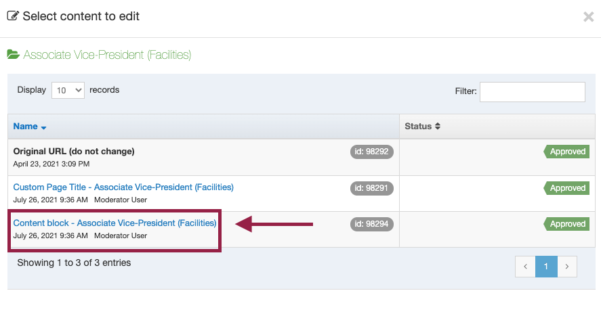Click the edit pencil icon beside the title
The height and width of the screenshot is (316, 601).
point(13,16)
